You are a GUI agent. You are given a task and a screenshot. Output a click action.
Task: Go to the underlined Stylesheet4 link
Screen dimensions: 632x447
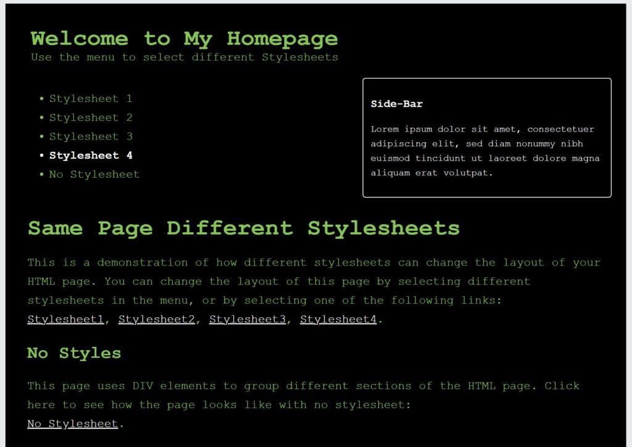338,320
